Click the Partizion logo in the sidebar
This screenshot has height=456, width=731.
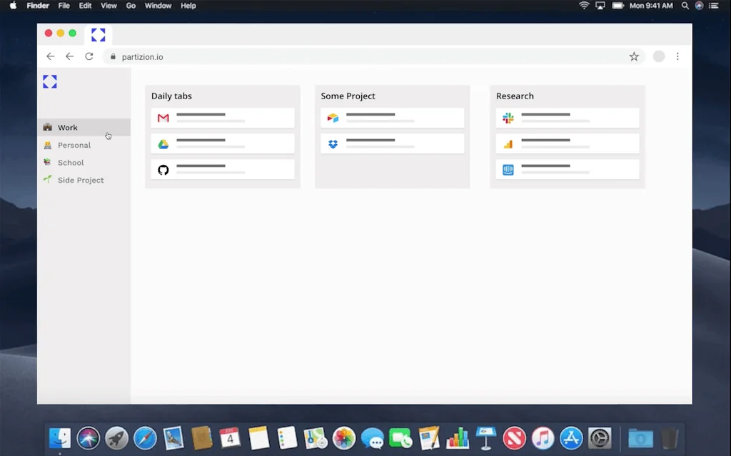pos(49,81)
